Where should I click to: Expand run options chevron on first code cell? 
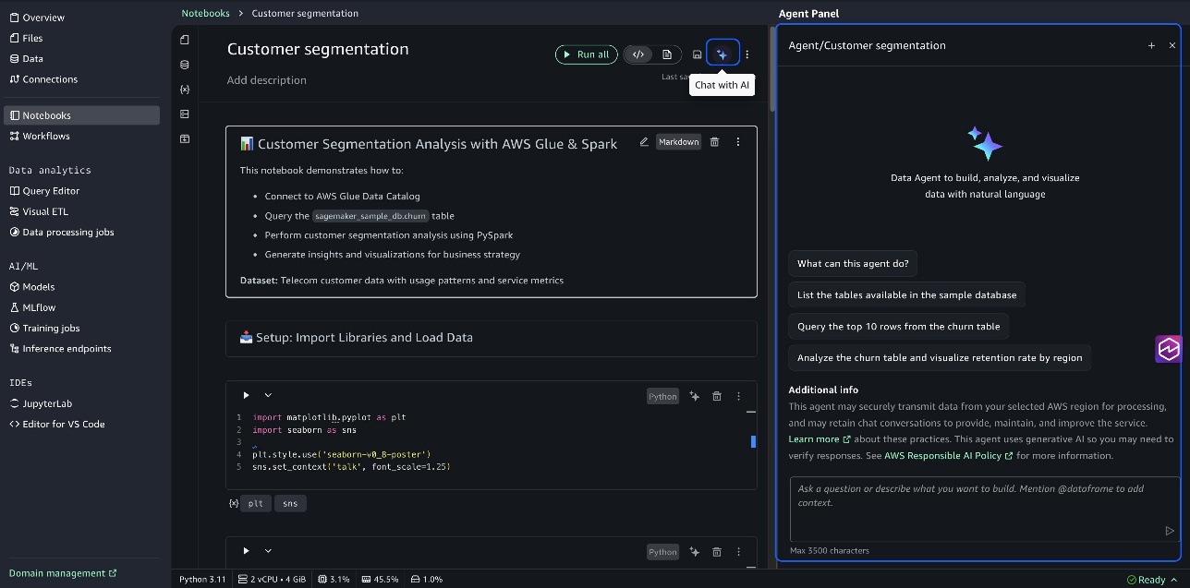point(268,395)
